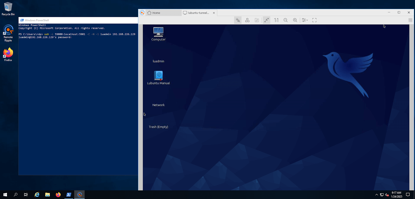Toggle auto-scale display mode
Screen dimensions: 415x199
pyautogui.click(x=266, y=20)
